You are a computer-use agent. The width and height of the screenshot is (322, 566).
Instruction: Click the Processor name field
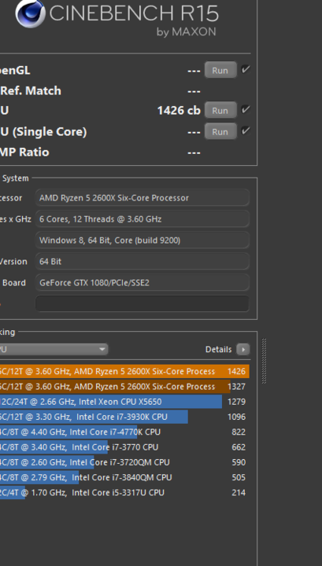pos(142,198)
